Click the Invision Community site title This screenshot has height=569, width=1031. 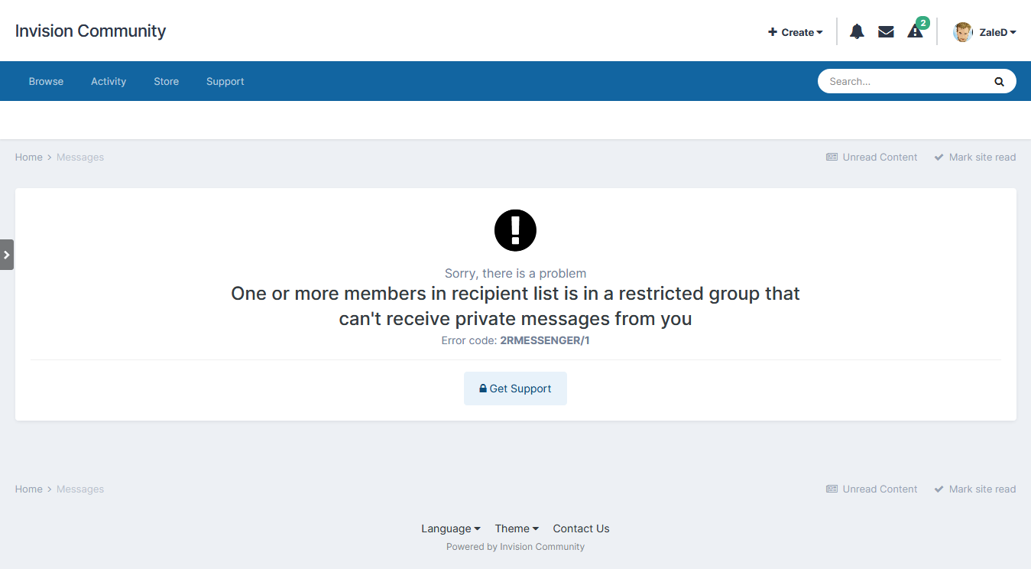pos(90,31)
